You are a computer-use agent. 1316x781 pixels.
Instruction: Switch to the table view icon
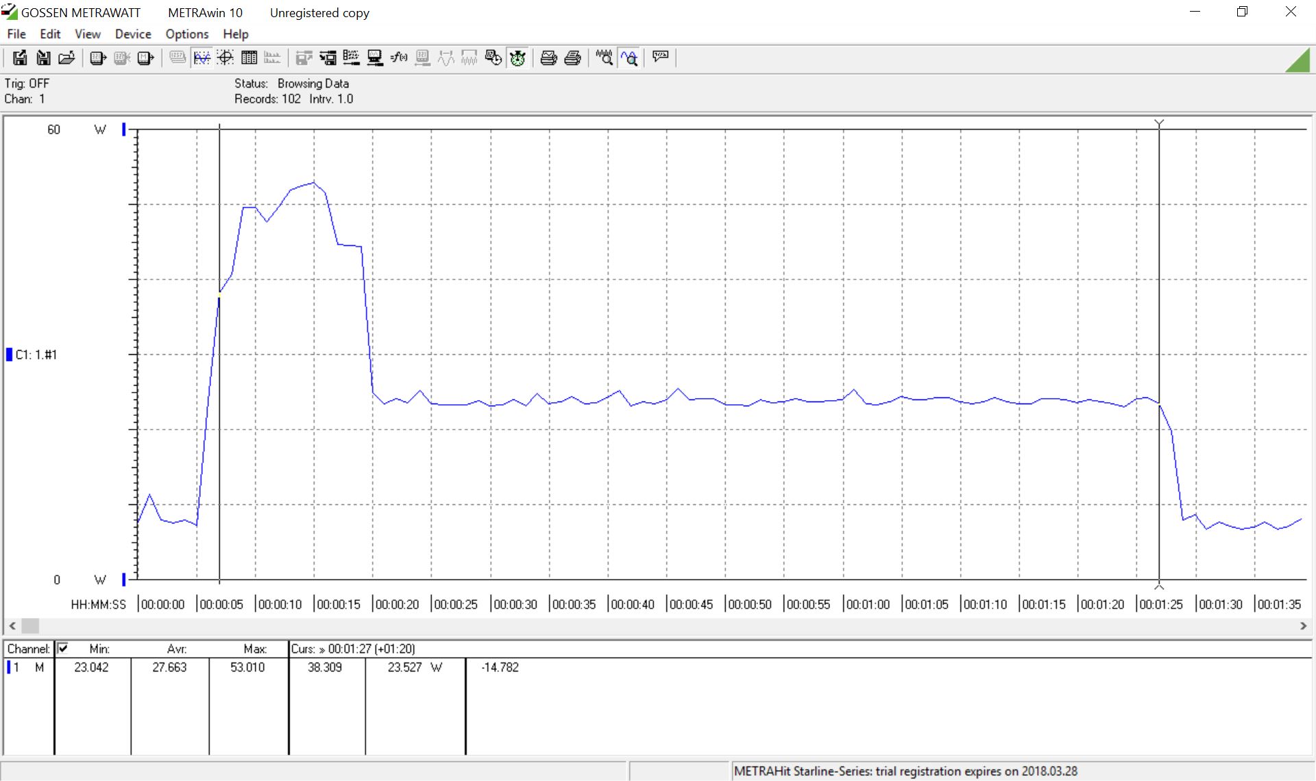click(x=249, y=58)
